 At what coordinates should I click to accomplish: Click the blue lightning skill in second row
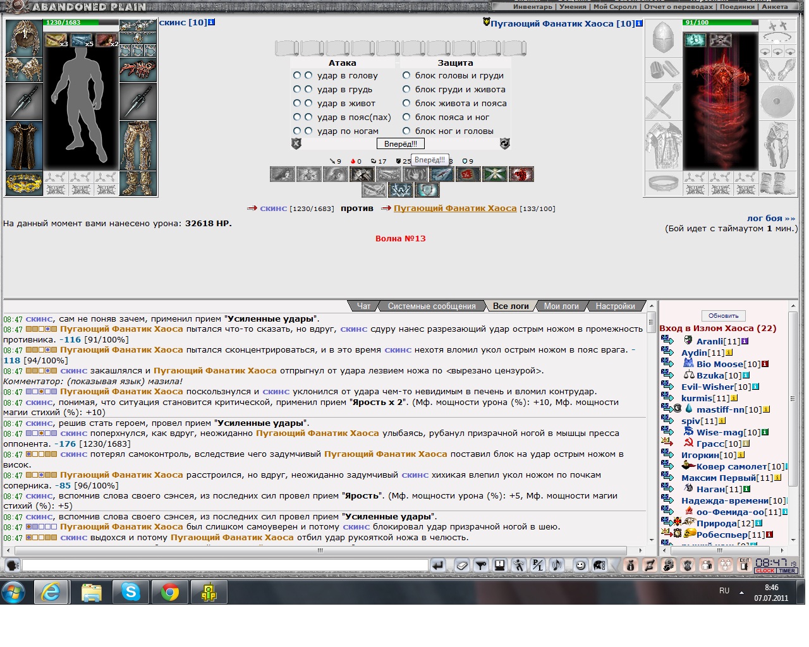(401, 190)
